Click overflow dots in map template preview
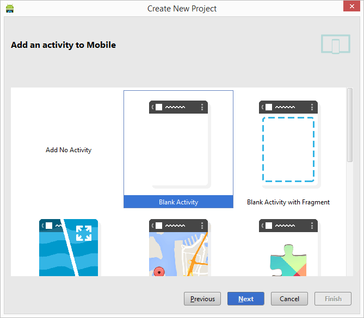This screenshot has width=364, height=318. (202, 225)
